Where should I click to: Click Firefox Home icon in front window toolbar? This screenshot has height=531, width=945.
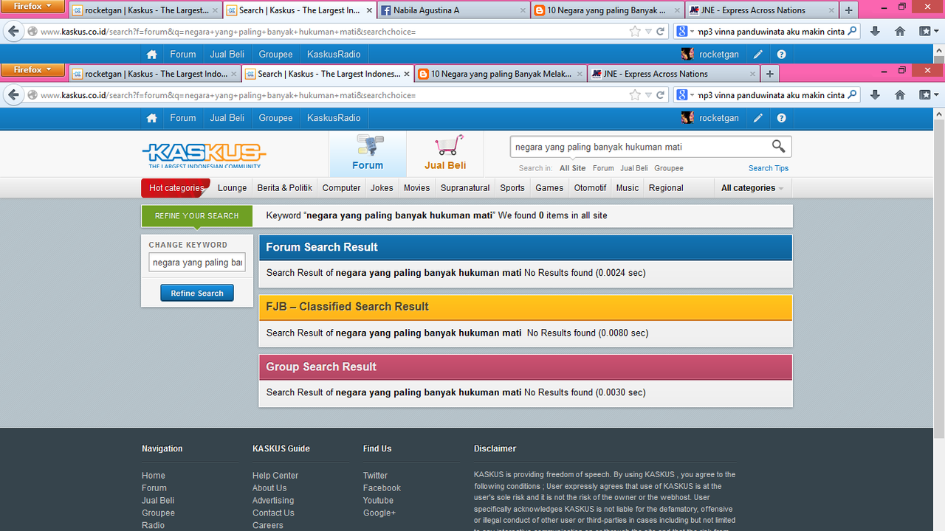pos(900,95)
